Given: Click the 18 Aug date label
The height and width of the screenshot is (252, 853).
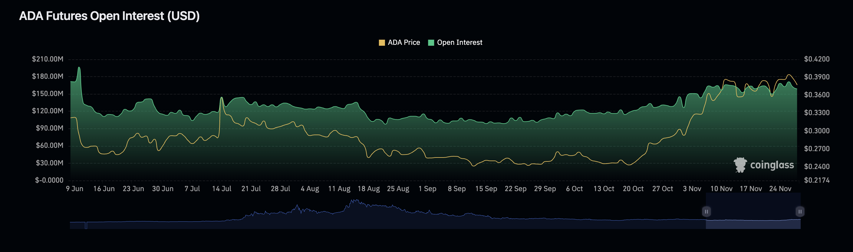Looking at the screenshot, I should [x=369, y=189].
